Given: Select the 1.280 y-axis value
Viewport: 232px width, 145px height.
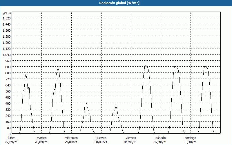Looking at the screenshot, I should (7, 37).
